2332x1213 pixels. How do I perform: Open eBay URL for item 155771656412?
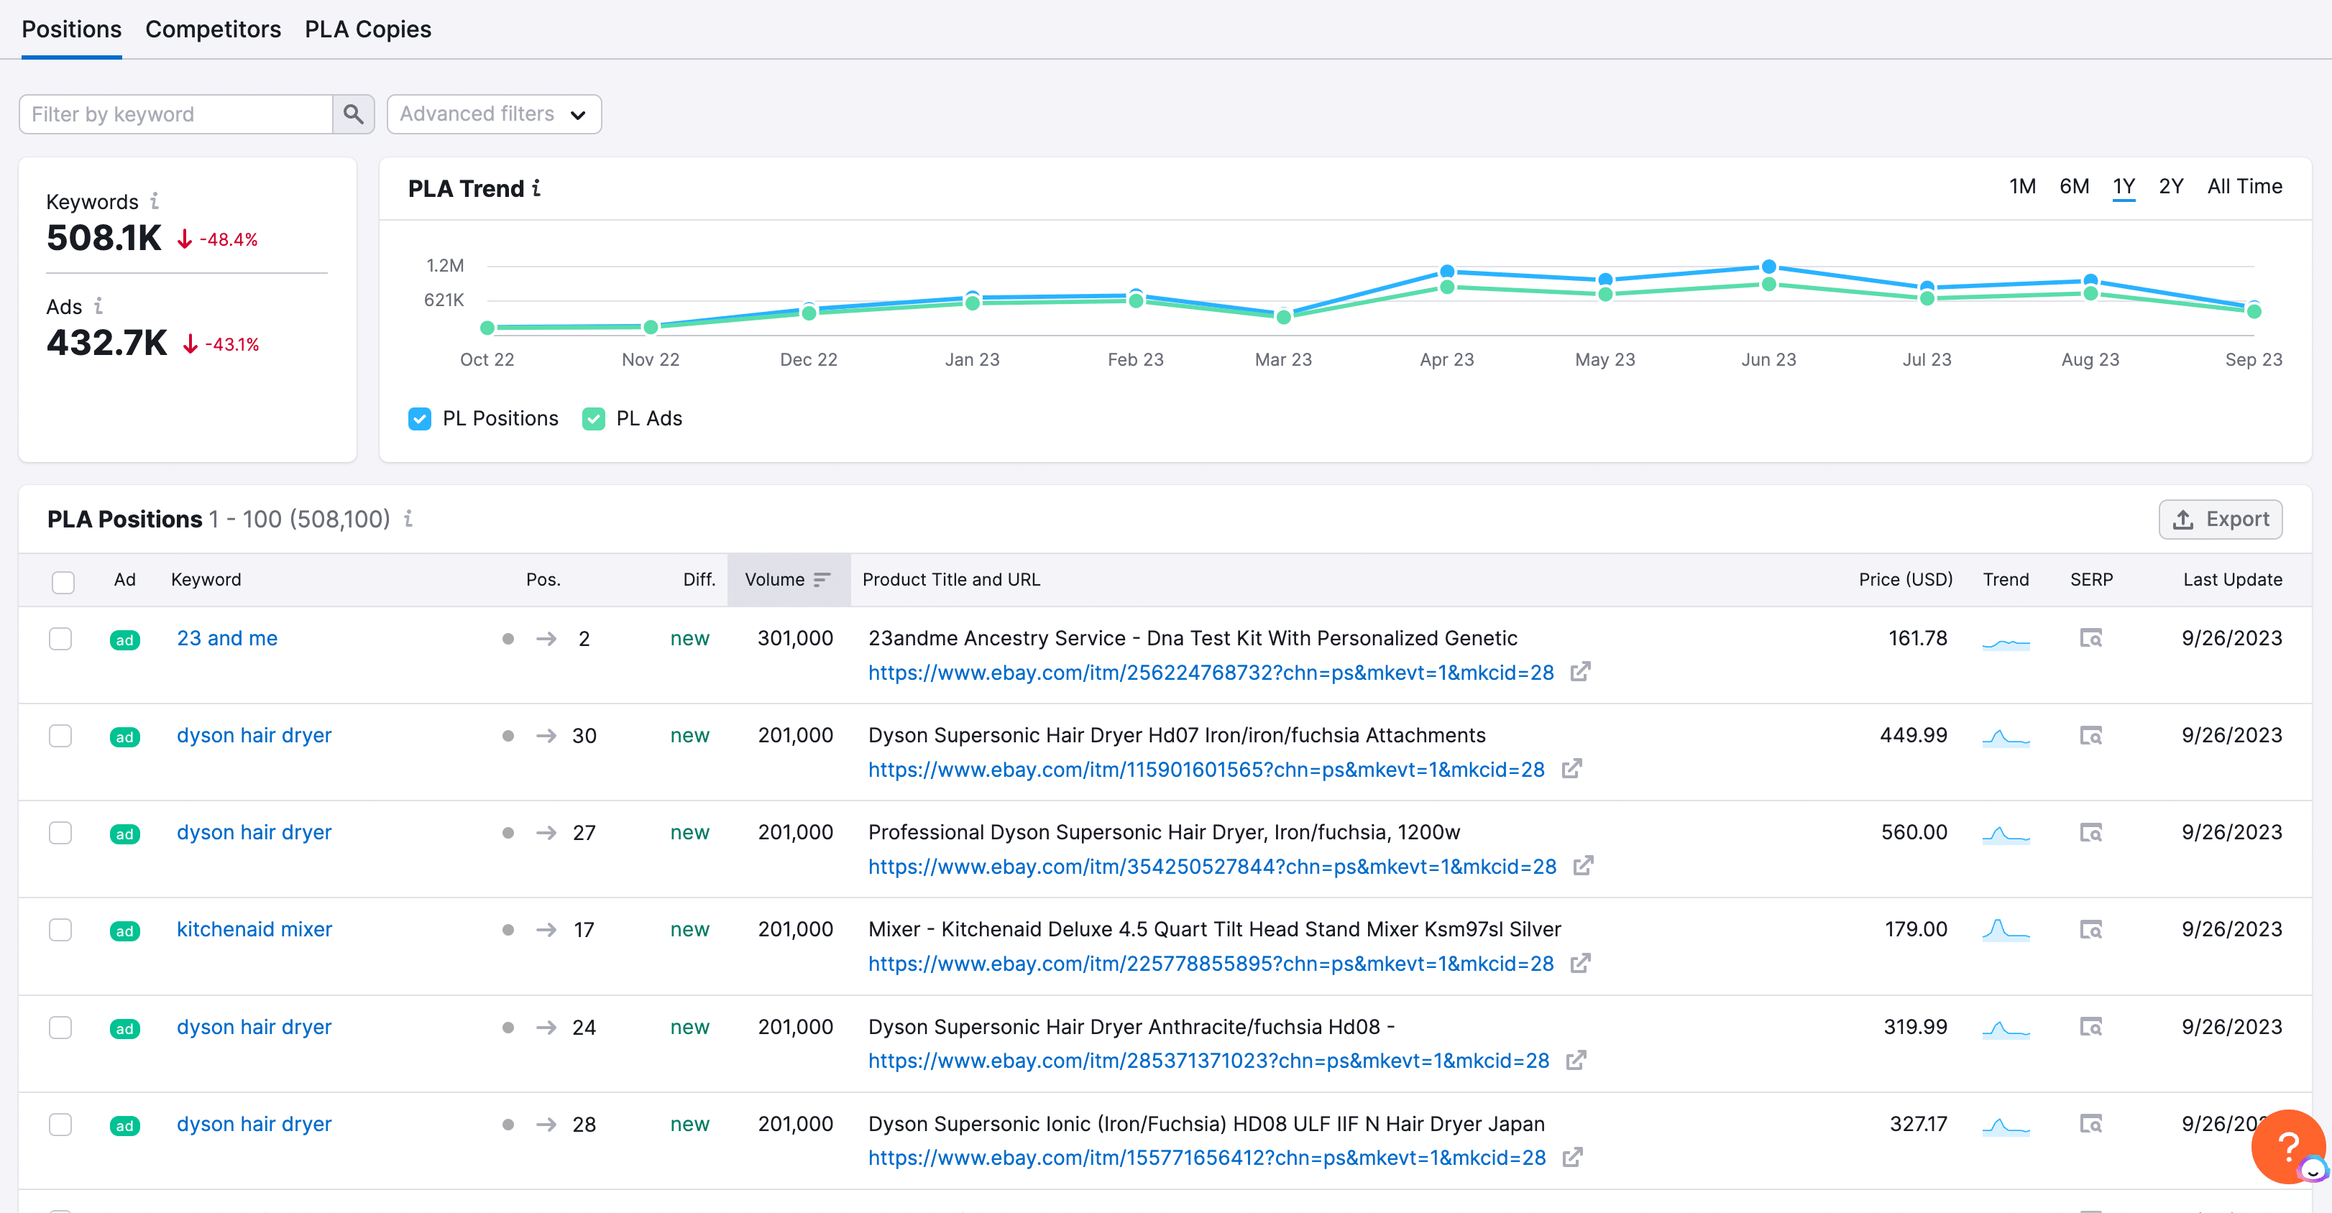click(1207, 1157)
